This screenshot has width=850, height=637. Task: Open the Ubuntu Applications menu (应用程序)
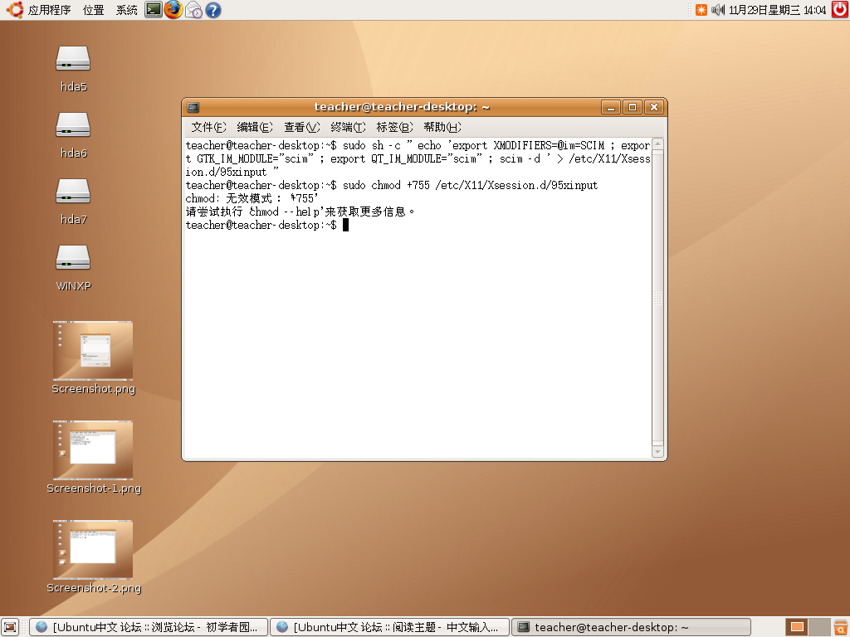38,10
